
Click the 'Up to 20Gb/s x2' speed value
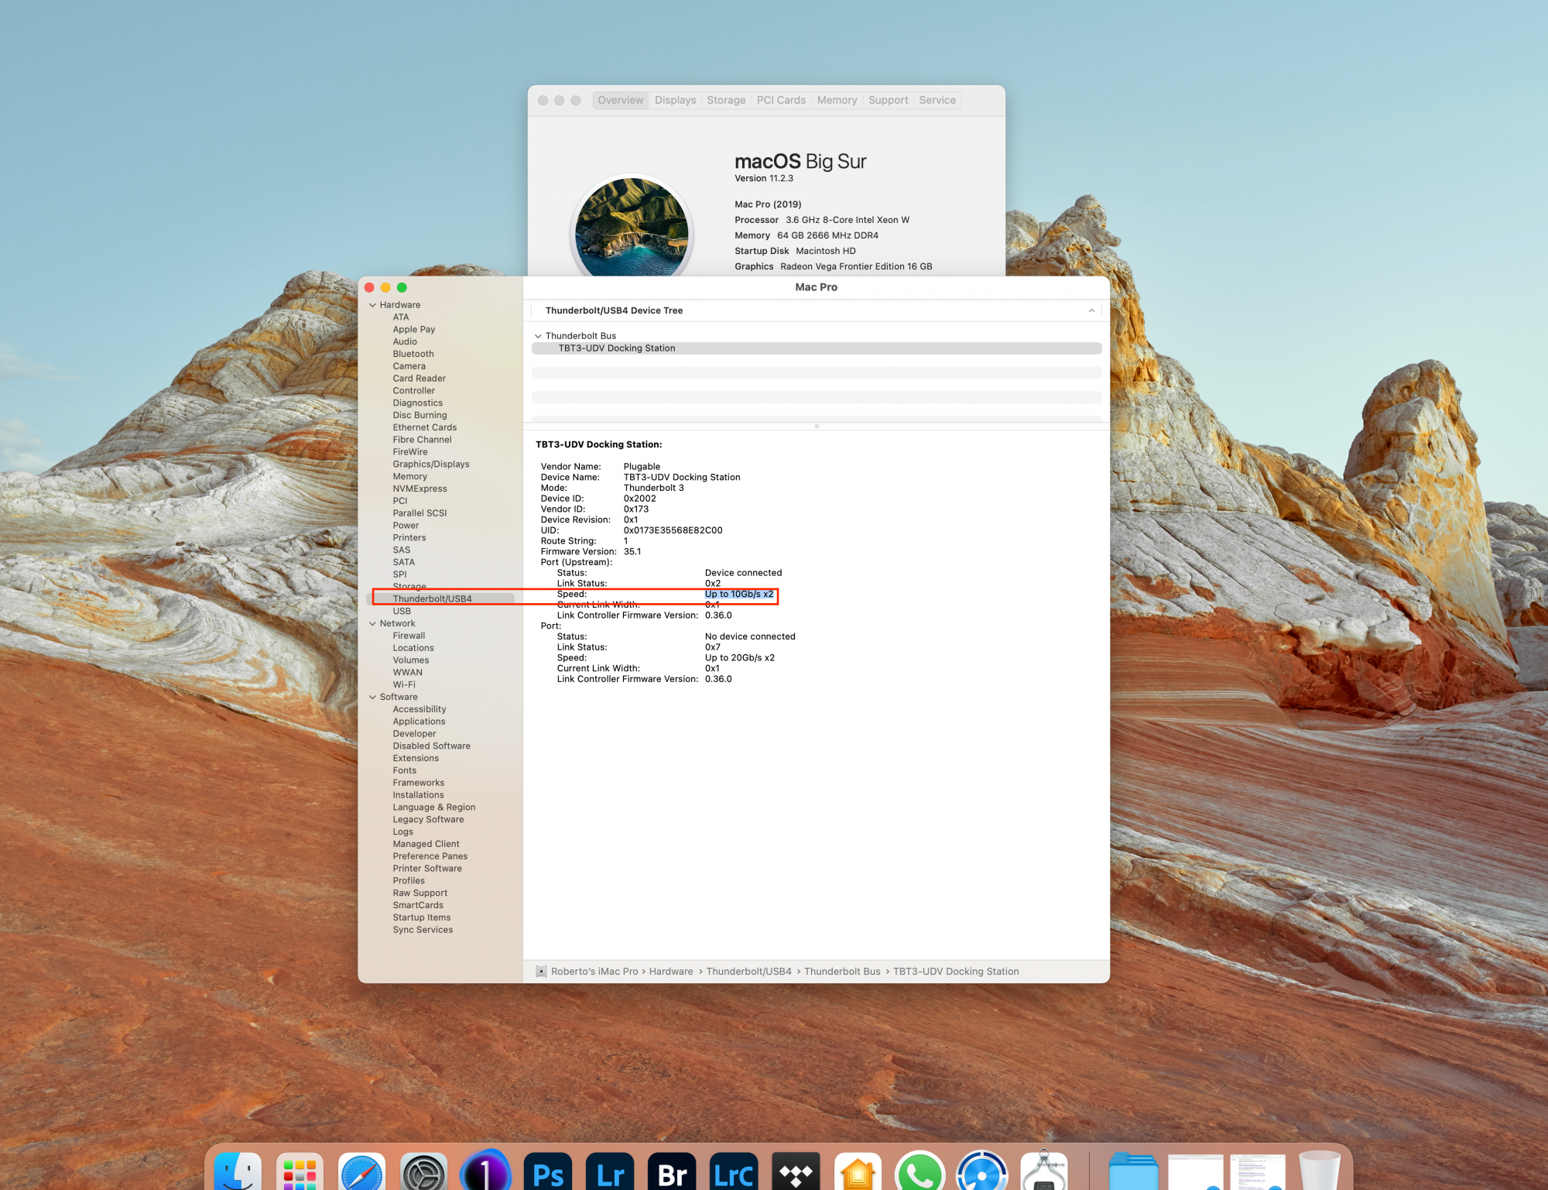click(740, 658)
